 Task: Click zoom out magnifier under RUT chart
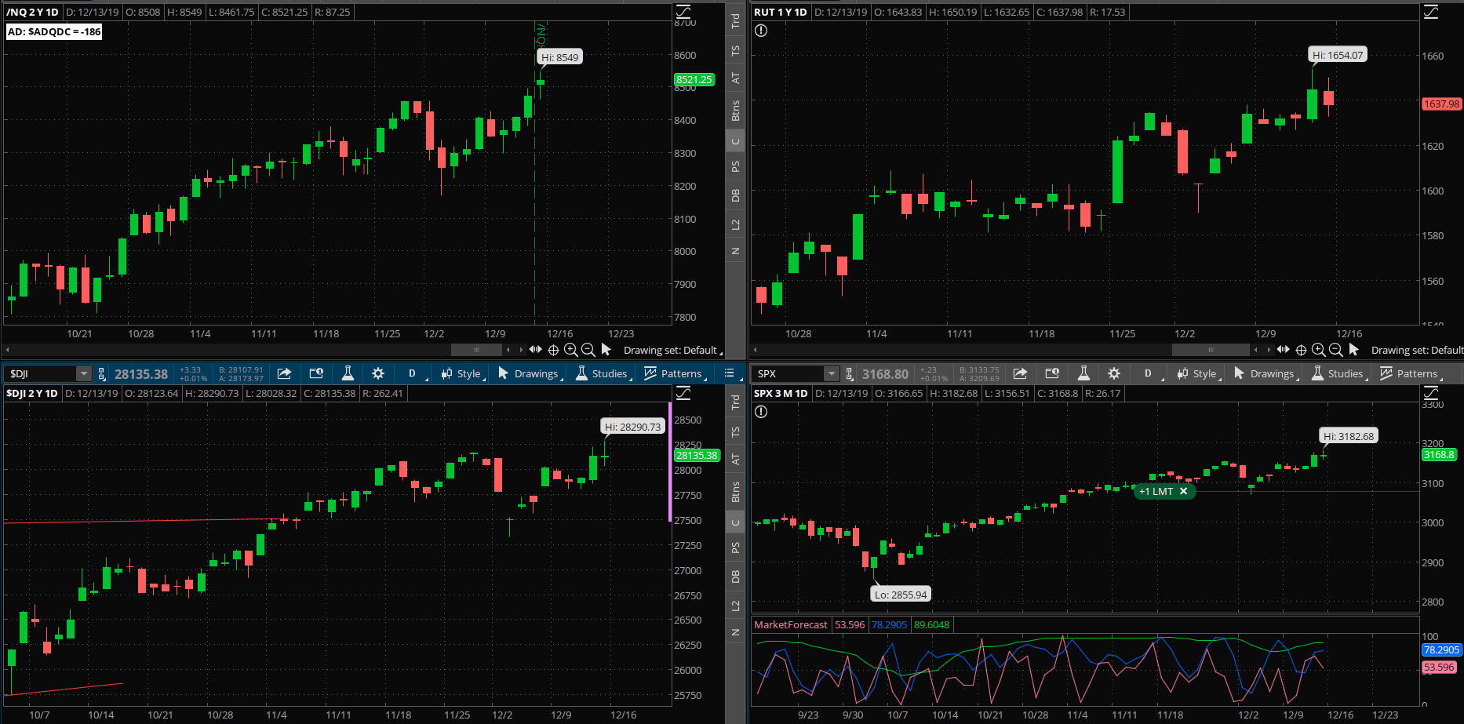(1335, 350)
